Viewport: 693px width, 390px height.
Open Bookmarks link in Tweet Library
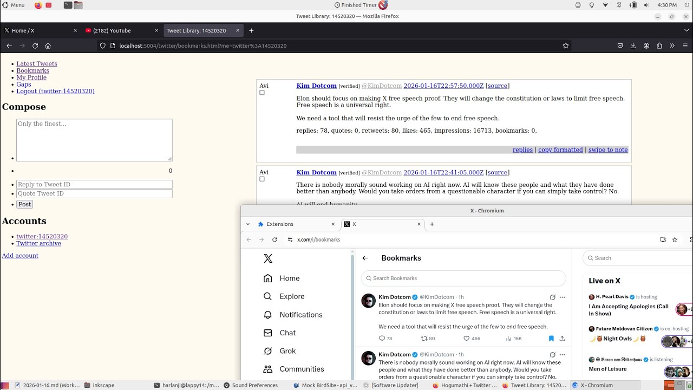pyautogui.click(x=32, y=71)
